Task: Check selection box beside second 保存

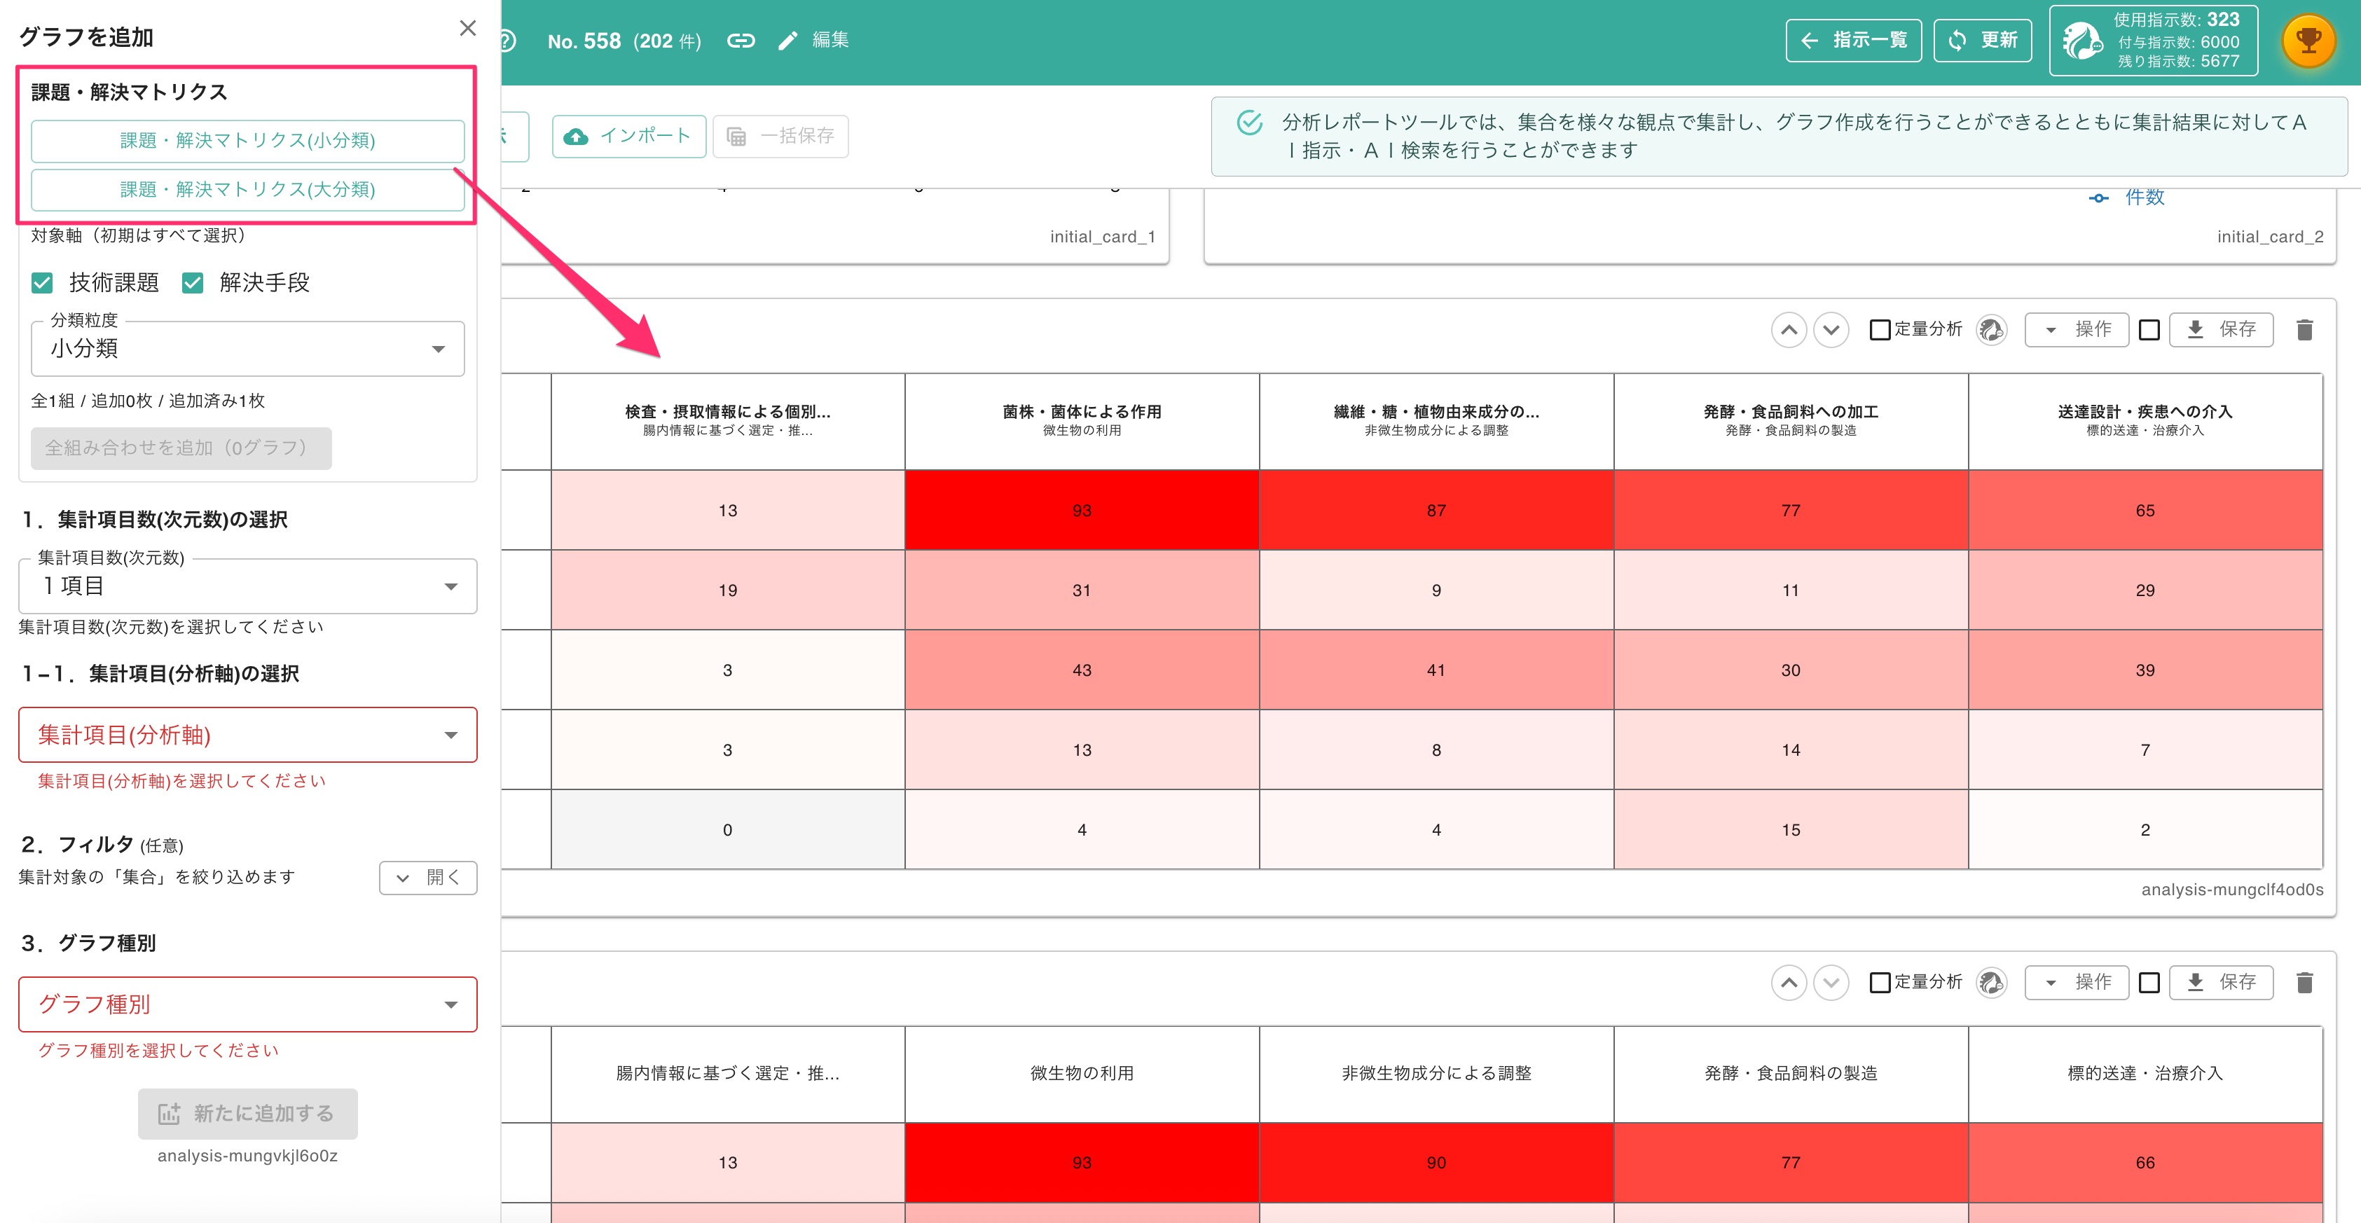Action: [2149, 983]
